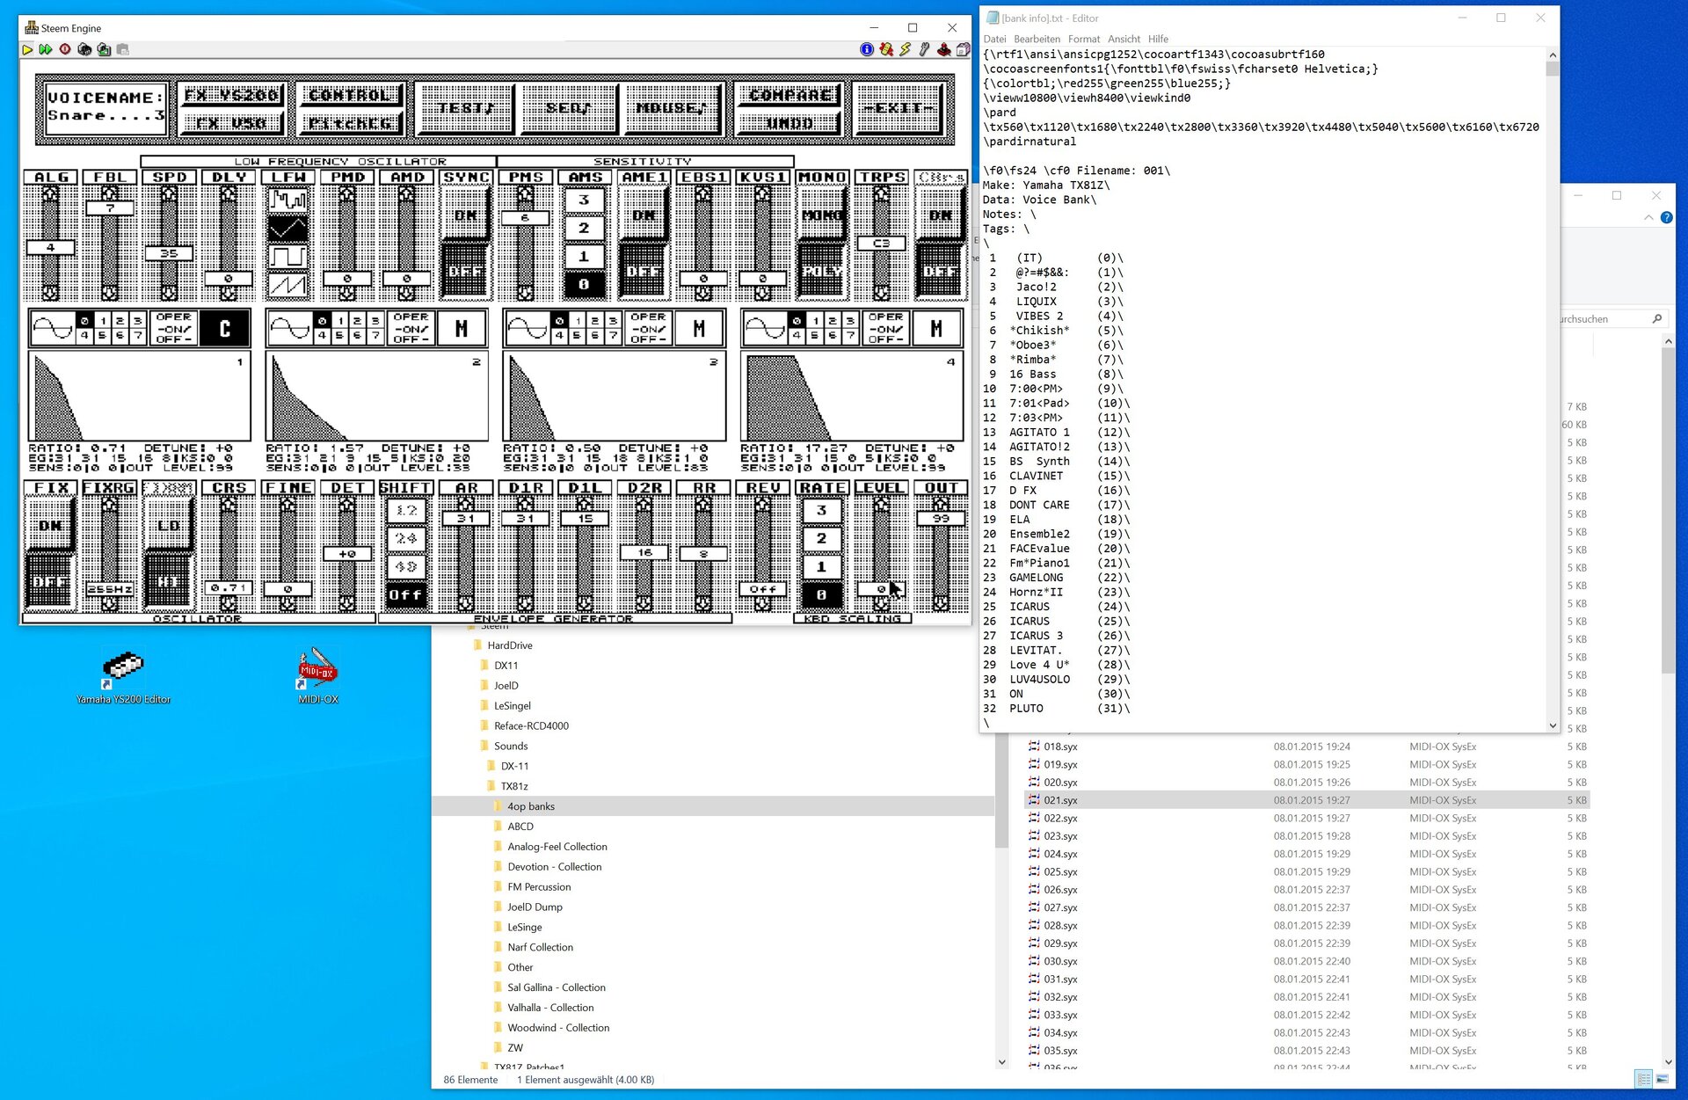Click the UNDO button
Image resolution: width=1688 pixels, height=1100 pixels.
(x=789, y=123)
